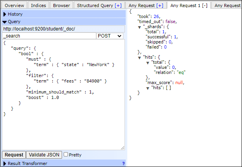242x167 pixels.
Task: Click [+] on the Any Request tab
Action: pyautogui.click(x=160, y=5)
